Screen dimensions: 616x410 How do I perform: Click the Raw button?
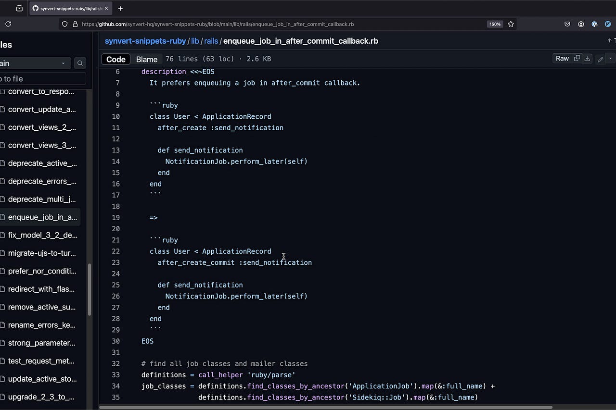[x=562, y=59]
